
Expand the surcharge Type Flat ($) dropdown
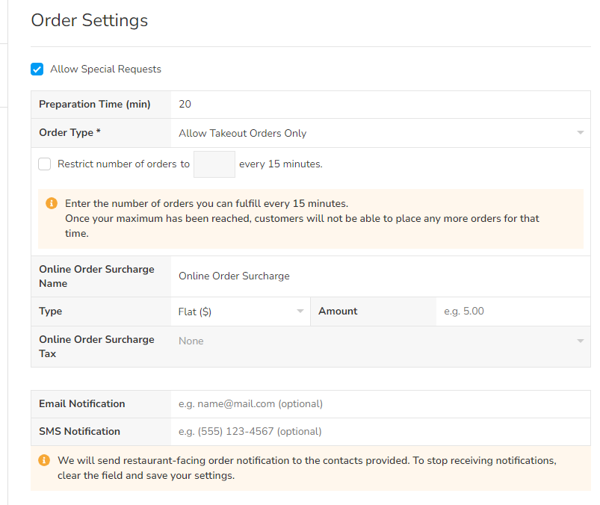pyautogui.click(x=241, y=312)
